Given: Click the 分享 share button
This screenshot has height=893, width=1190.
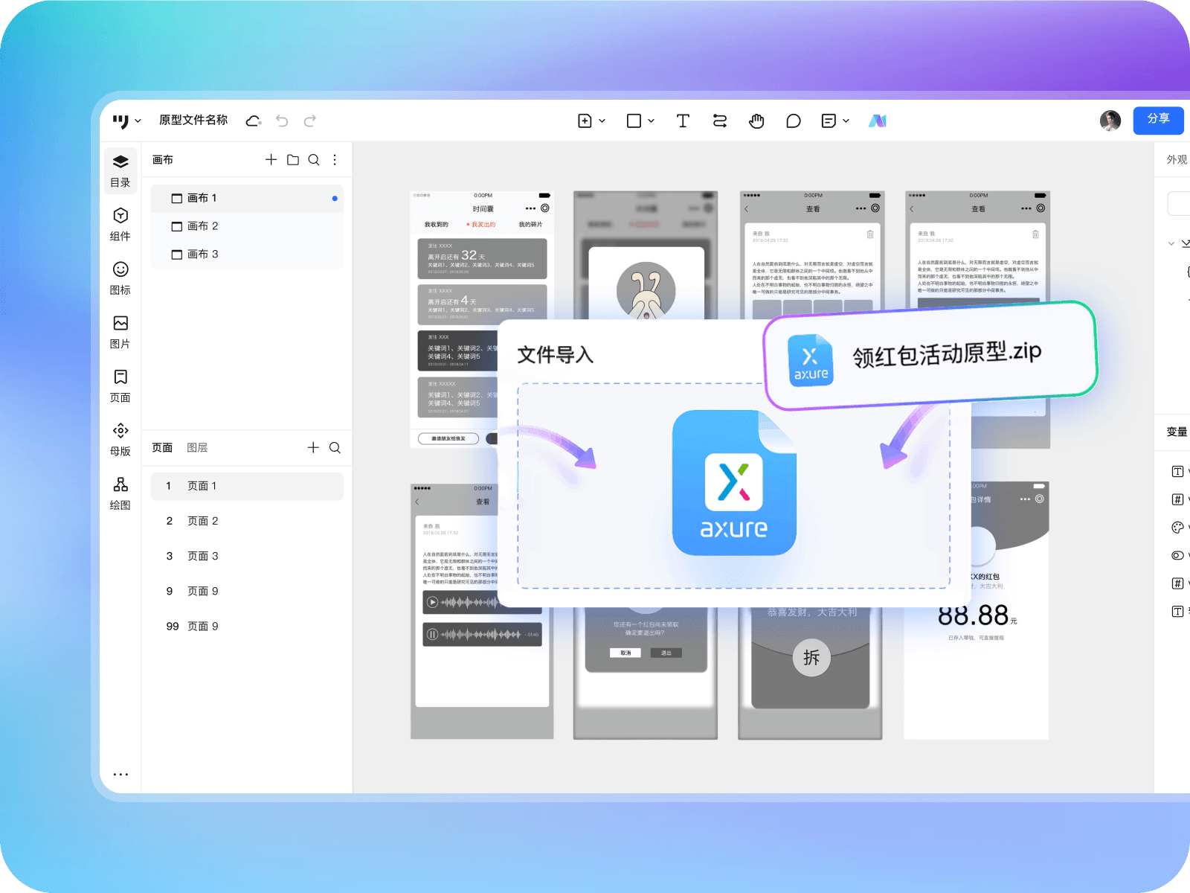Looking at the screenshot, I should [1158, 120].
